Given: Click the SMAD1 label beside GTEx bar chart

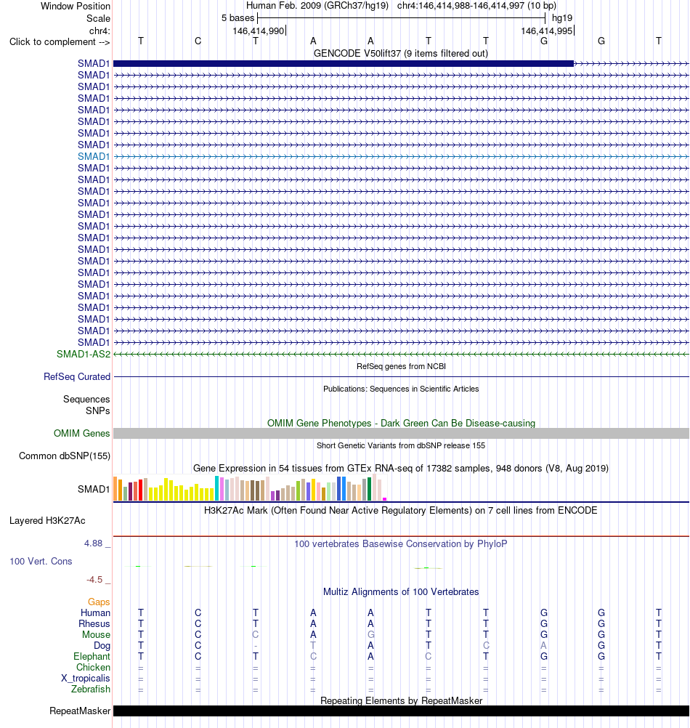Looking at the screenshot, I should click(94, 490).
